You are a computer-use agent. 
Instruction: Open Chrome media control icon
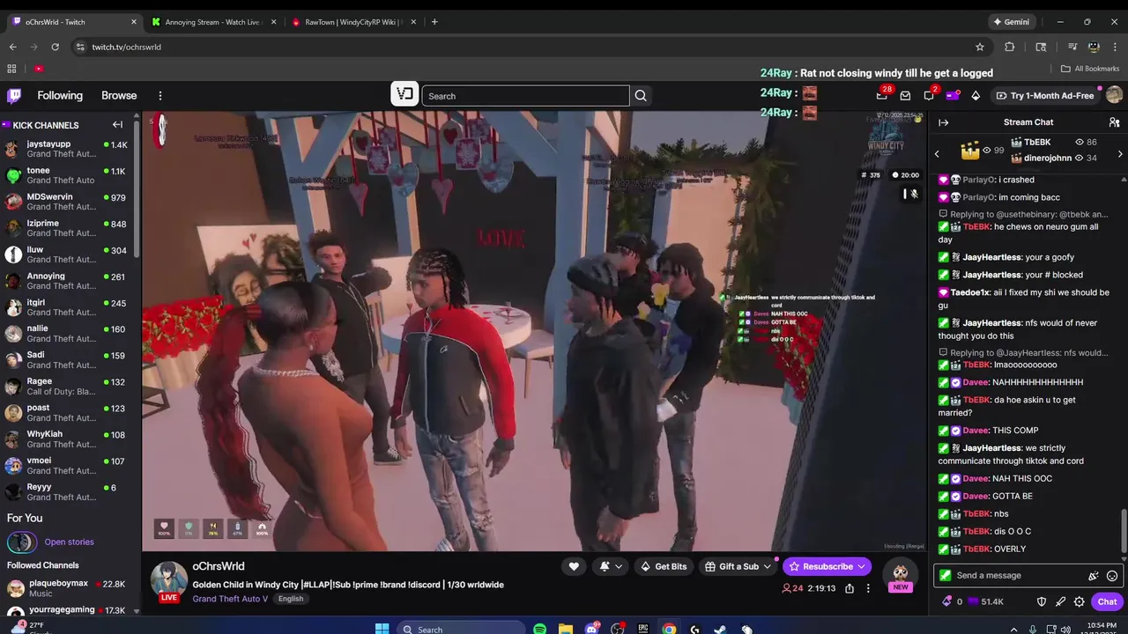(x=1072, y=47)
